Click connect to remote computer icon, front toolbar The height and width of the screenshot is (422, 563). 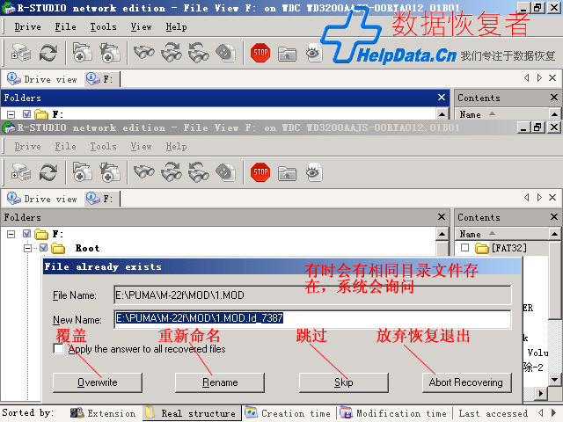21,172
